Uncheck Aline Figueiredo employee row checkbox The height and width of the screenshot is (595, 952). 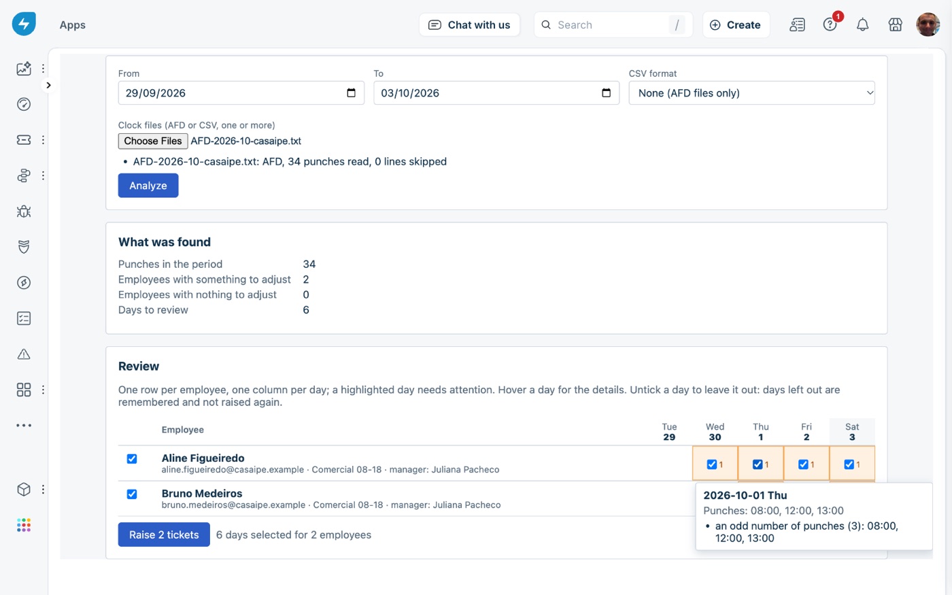pyautogui.click(x=132, y=459)
